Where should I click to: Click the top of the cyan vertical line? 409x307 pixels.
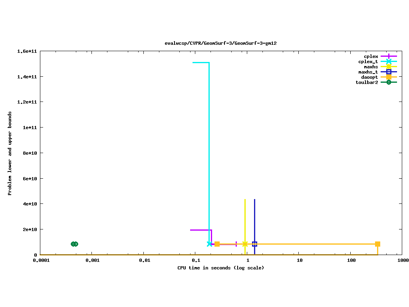(x=209, y=63)
